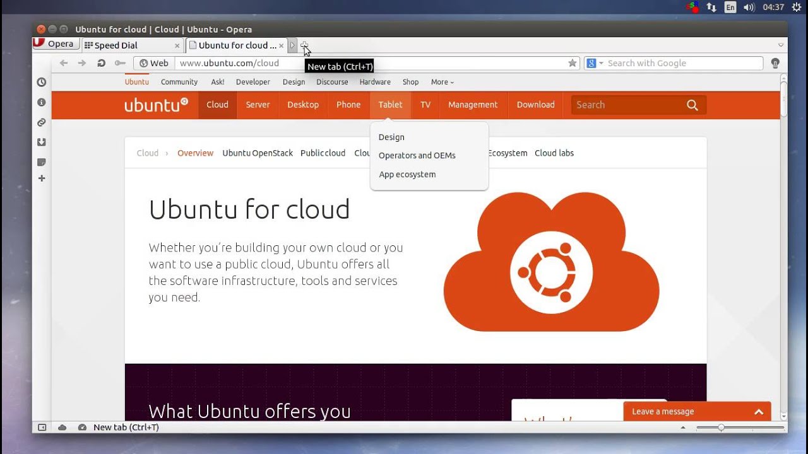Click Opera Turbo gauge status icon
Screen dimensions: 808x454
pyautogui.click(x=82, y=427)
